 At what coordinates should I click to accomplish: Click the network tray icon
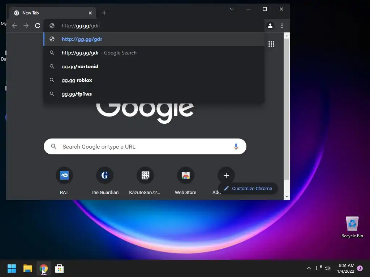pos(319,268)
